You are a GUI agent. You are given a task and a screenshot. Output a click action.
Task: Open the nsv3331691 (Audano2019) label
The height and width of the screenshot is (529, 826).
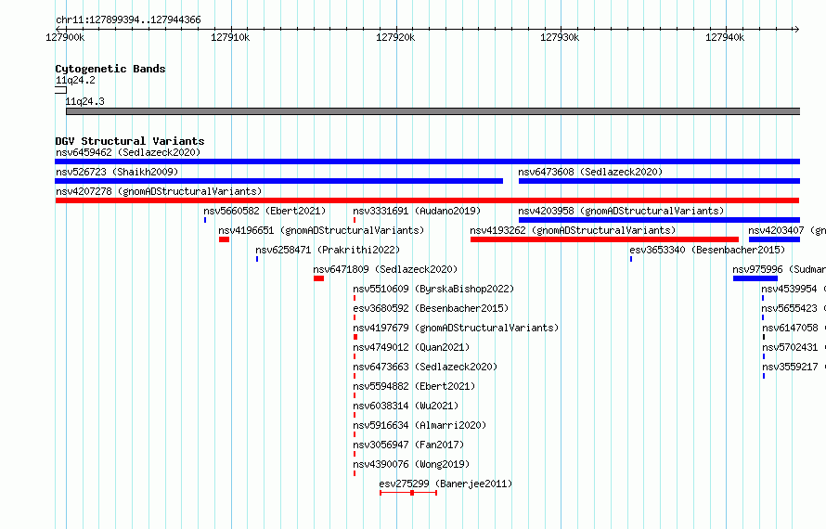(x=417, y=211)
